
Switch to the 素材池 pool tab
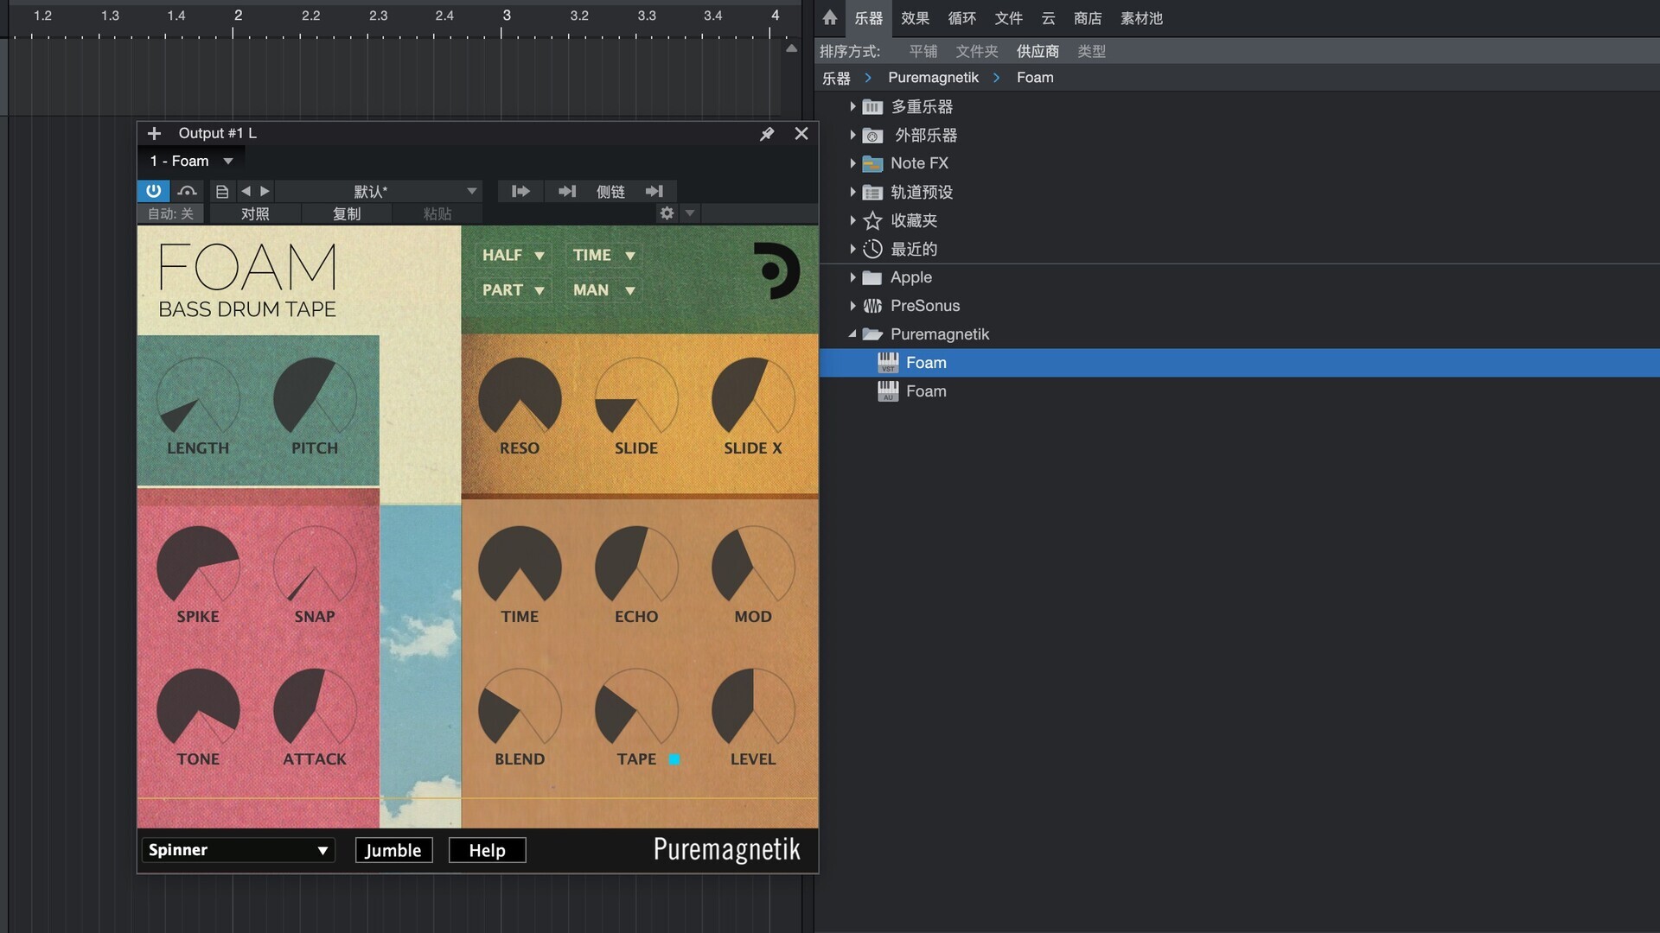pos(1141,18)
